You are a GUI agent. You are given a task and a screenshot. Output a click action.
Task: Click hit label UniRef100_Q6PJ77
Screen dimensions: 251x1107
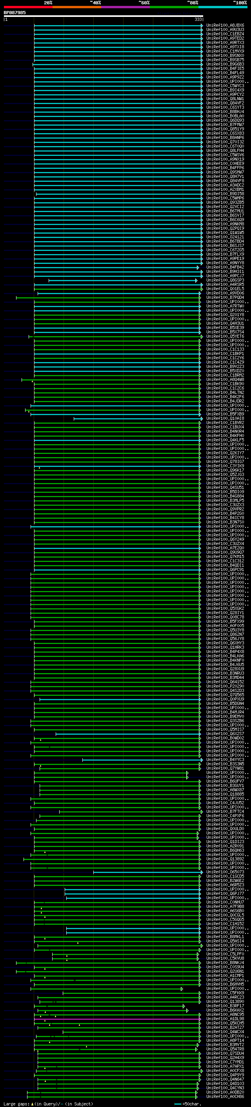(225, 893)
